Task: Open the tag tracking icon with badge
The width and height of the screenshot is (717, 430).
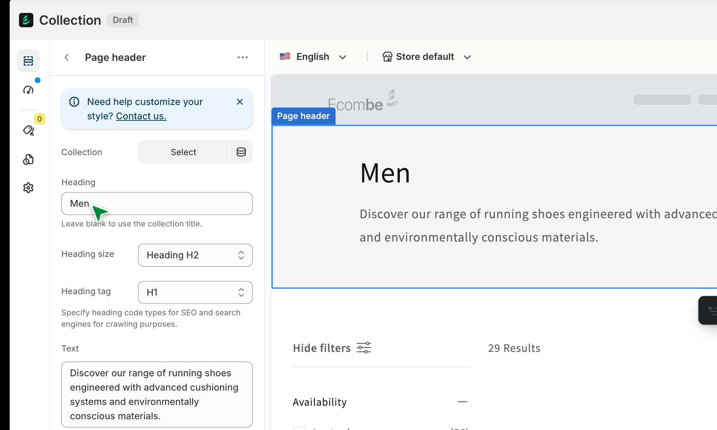Action: [28, 130]
